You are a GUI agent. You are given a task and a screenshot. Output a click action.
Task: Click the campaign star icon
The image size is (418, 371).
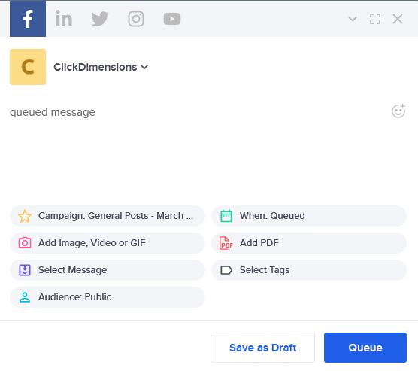25,216
